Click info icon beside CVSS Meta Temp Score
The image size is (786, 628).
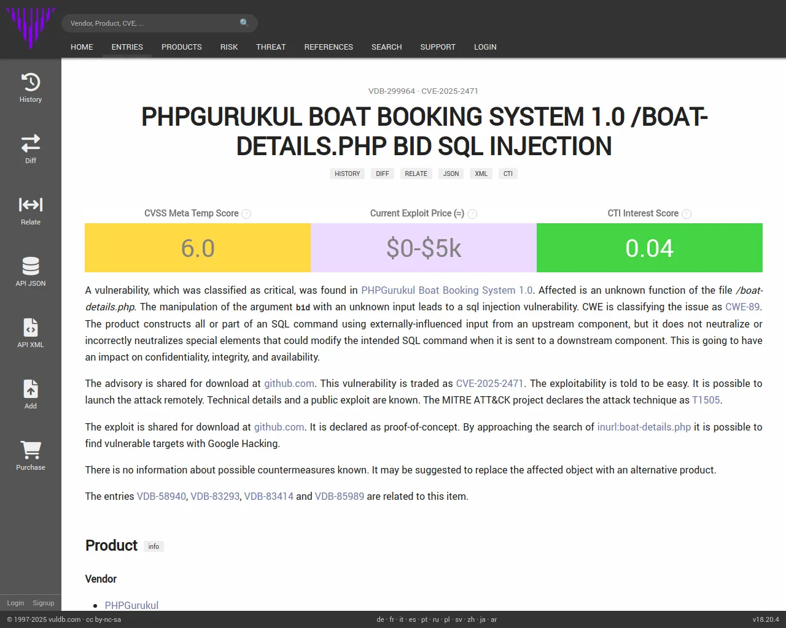tap(246, 214)
